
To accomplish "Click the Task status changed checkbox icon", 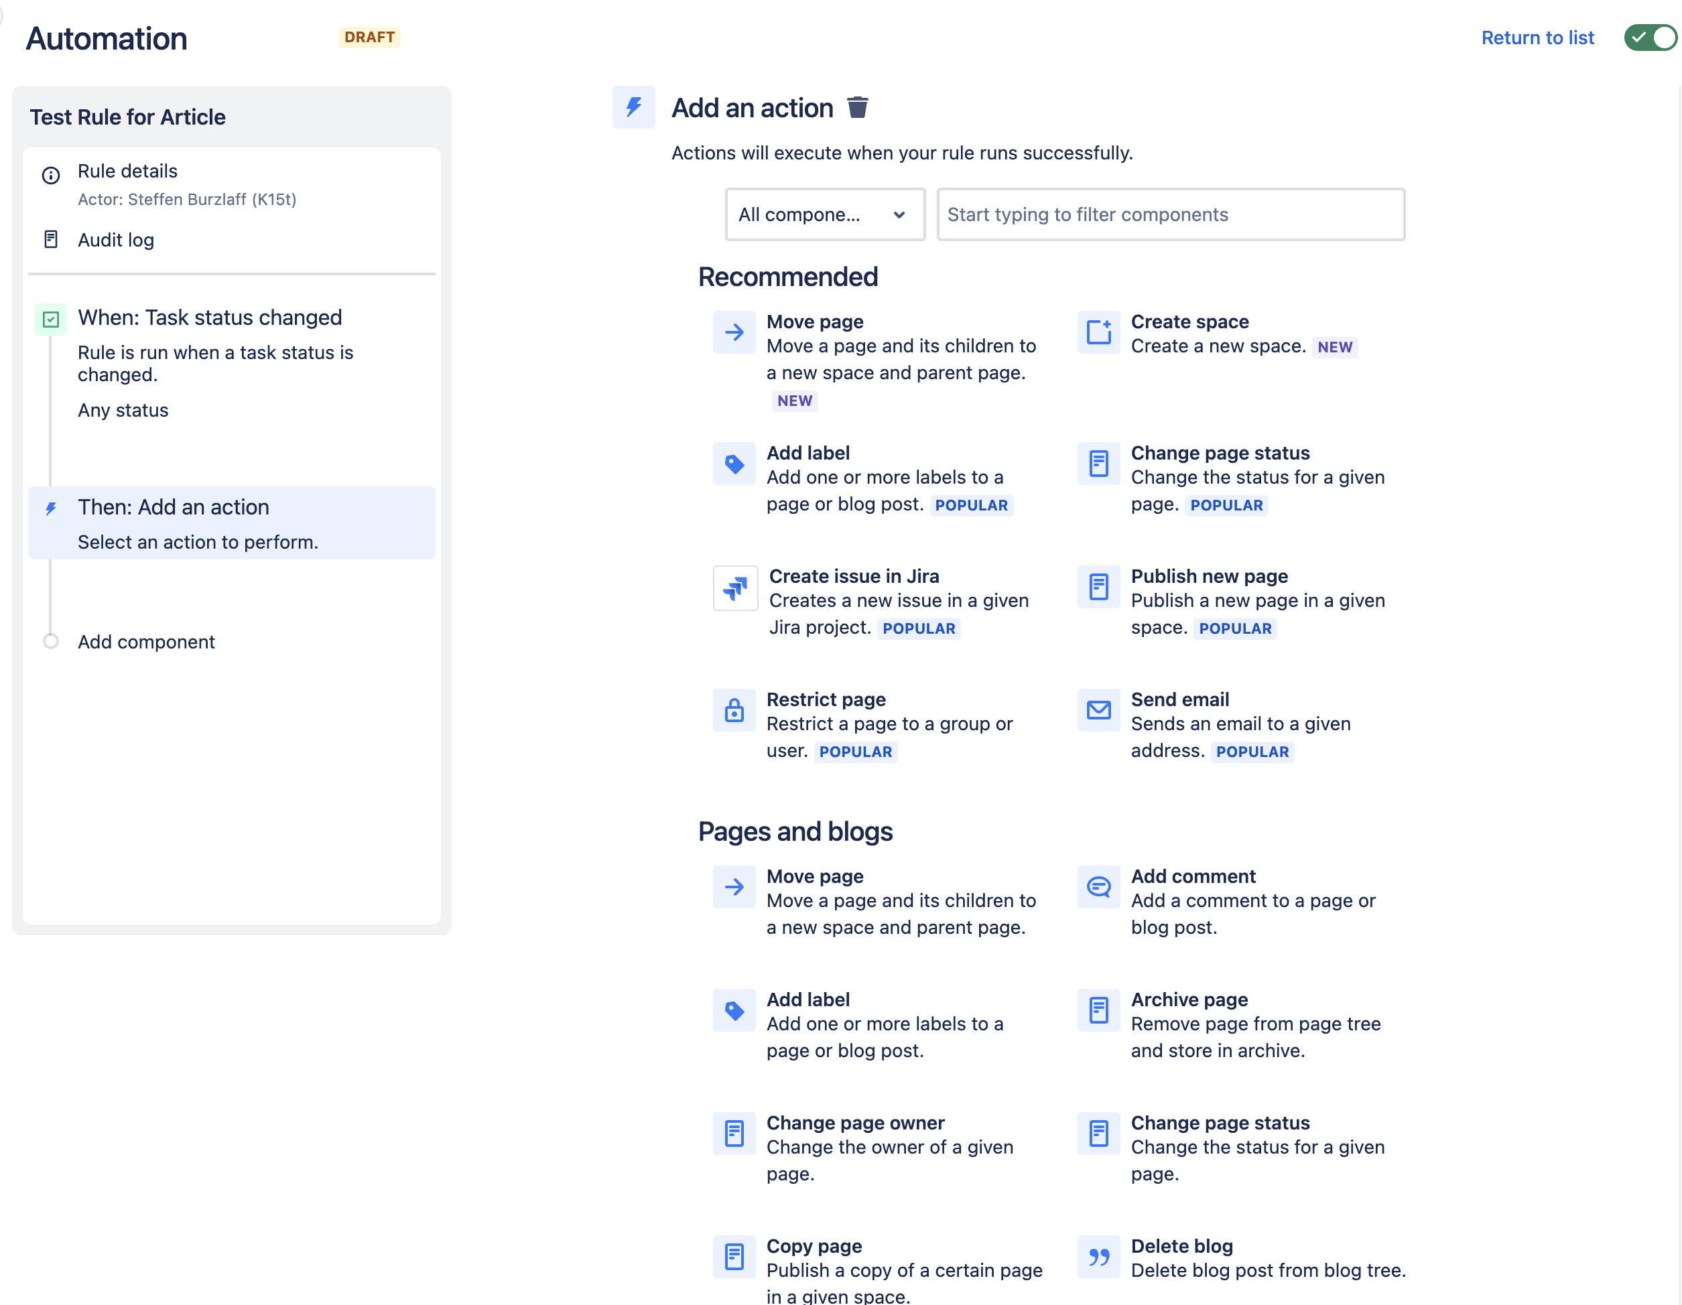I will click(x=51, y=319).
